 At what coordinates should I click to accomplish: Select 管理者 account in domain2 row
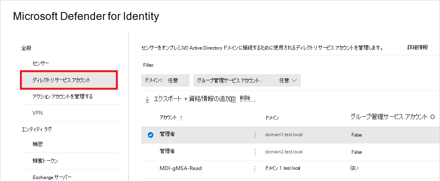167,151
